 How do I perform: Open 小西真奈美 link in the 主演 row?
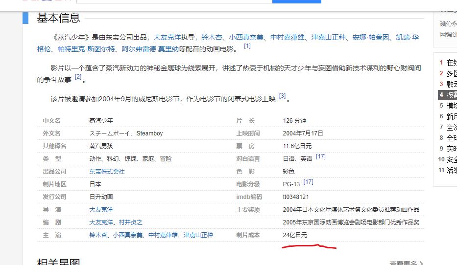point(128,235)
